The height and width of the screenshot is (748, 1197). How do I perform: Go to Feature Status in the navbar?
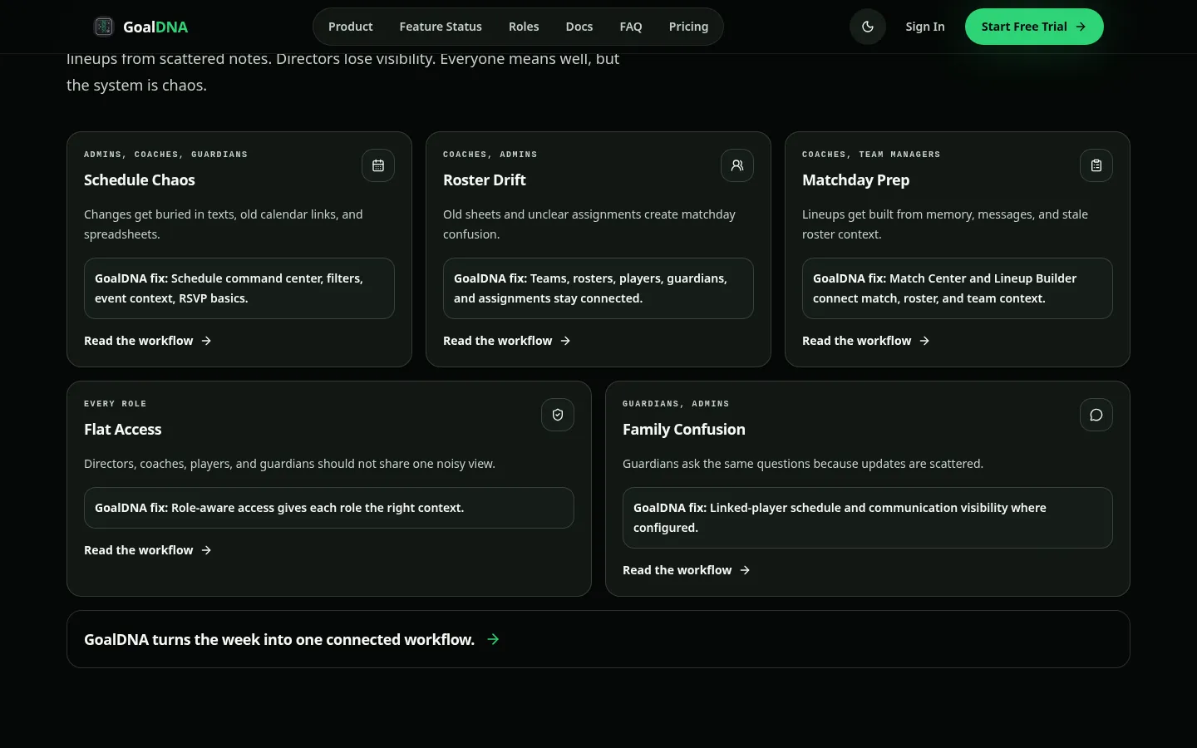pos(441,27)
